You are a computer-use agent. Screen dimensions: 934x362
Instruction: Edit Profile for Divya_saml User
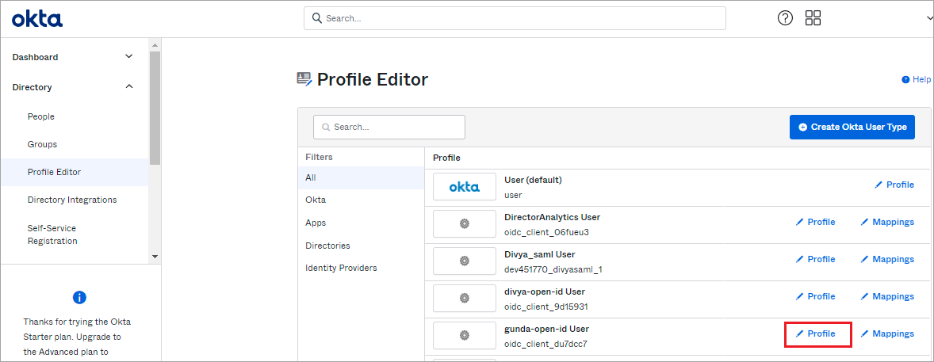(815, 259)
